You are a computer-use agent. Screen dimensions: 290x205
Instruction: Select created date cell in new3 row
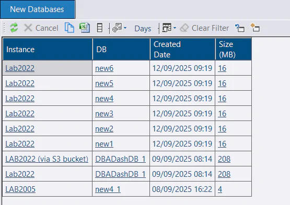coord(182,114)
